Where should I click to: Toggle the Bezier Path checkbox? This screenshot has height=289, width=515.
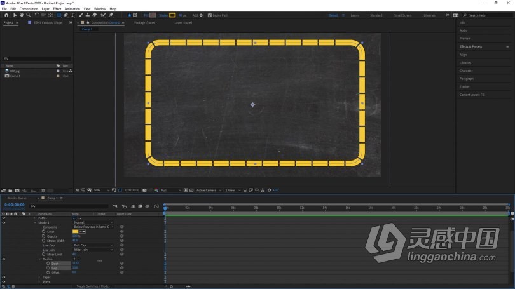coord(210,15)
